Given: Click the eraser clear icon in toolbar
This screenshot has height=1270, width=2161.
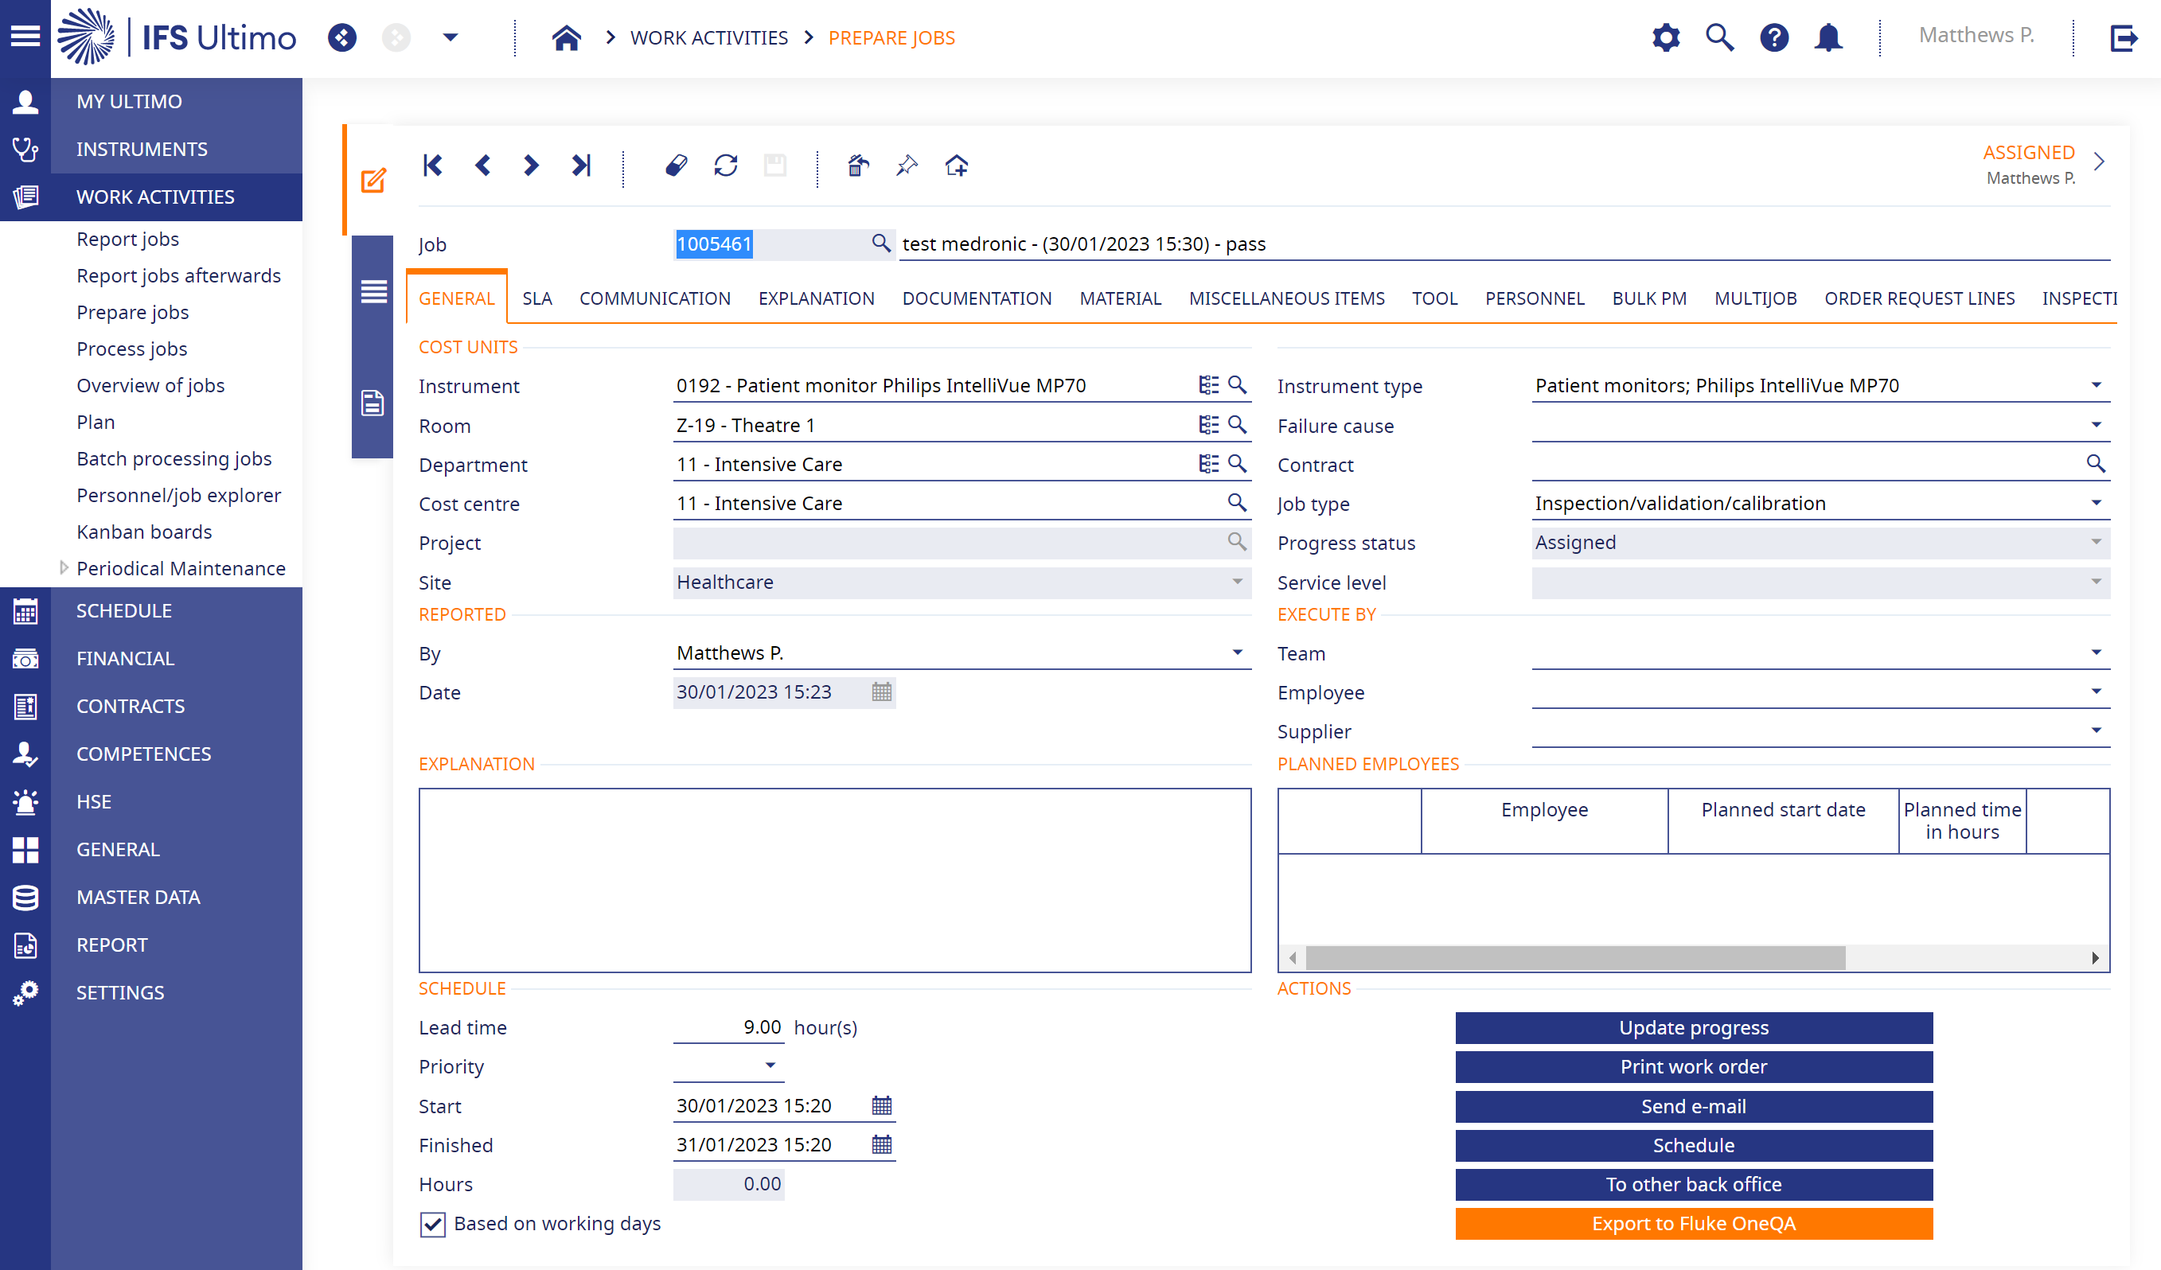Looking at the screenshot, I should coord(676,165).
